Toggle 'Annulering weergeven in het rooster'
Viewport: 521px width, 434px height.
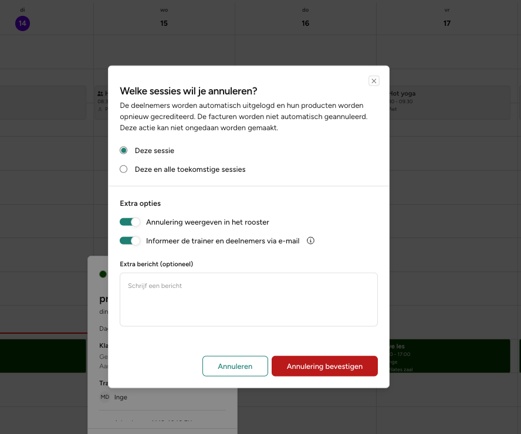[x=130, y=222]
